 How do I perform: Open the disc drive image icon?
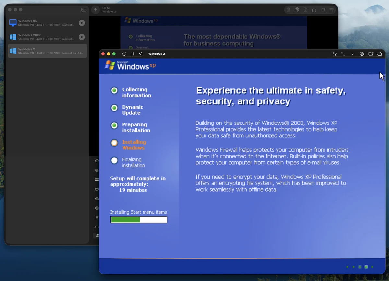coord(362,54)
